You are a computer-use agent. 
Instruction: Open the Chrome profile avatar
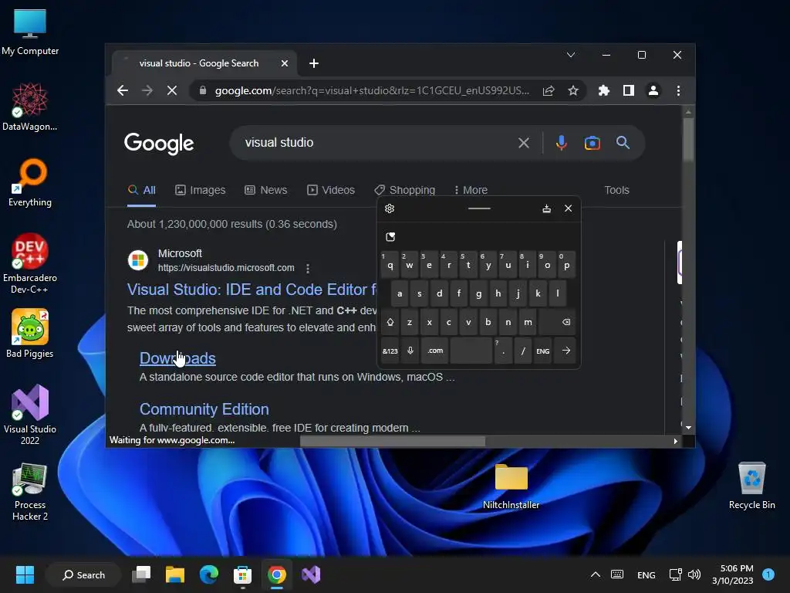(x=653, y=91)
